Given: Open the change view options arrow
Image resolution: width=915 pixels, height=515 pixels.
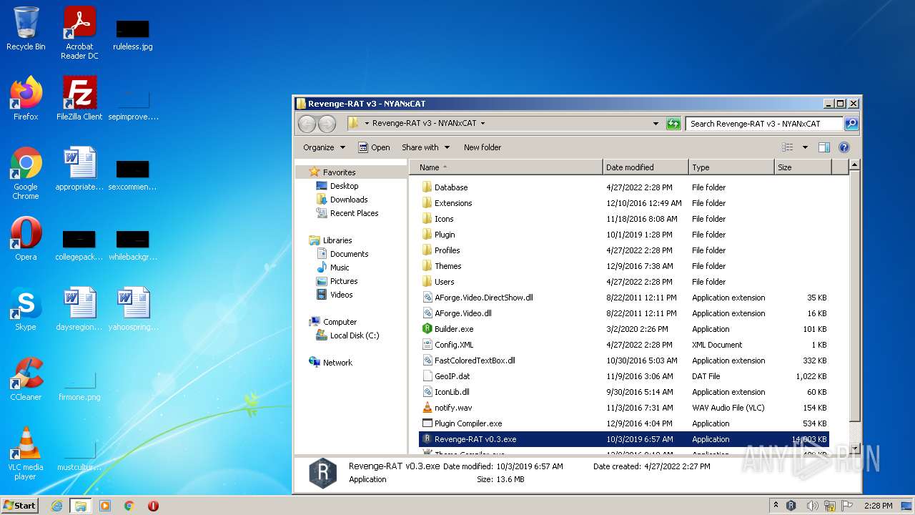Looking at the screenshot, I should coord(805,147).
